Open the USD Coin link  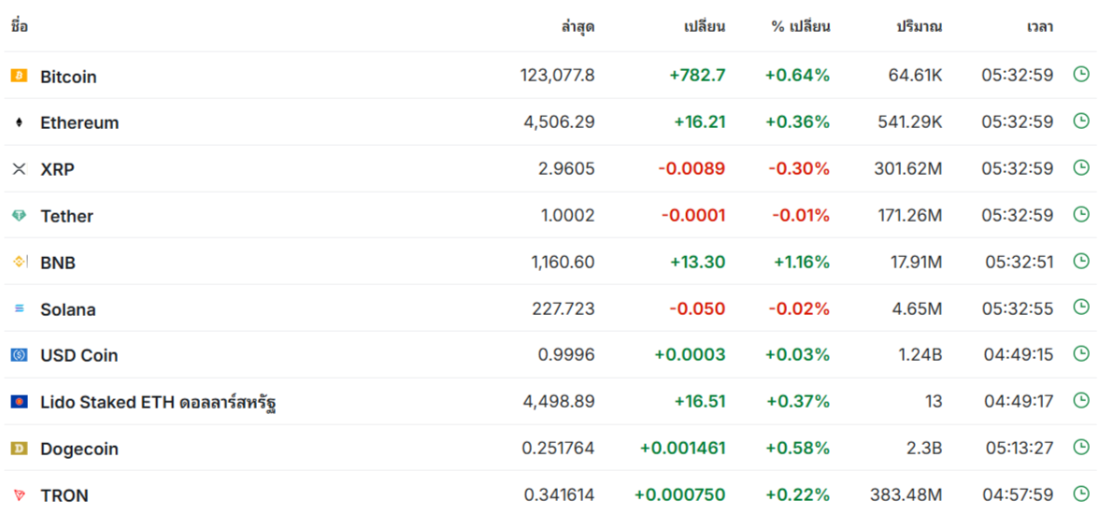pyautogui.click(x=79, y=355)
